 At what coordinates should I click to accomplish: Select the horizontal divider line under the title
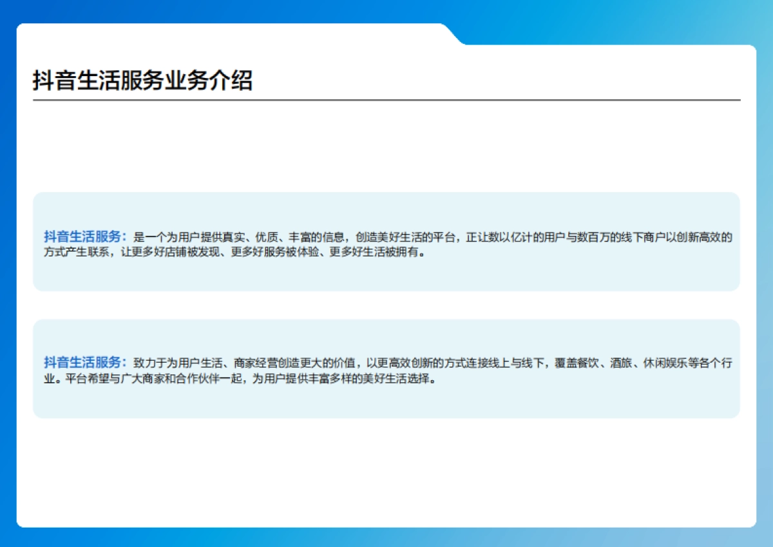(386, 101)
